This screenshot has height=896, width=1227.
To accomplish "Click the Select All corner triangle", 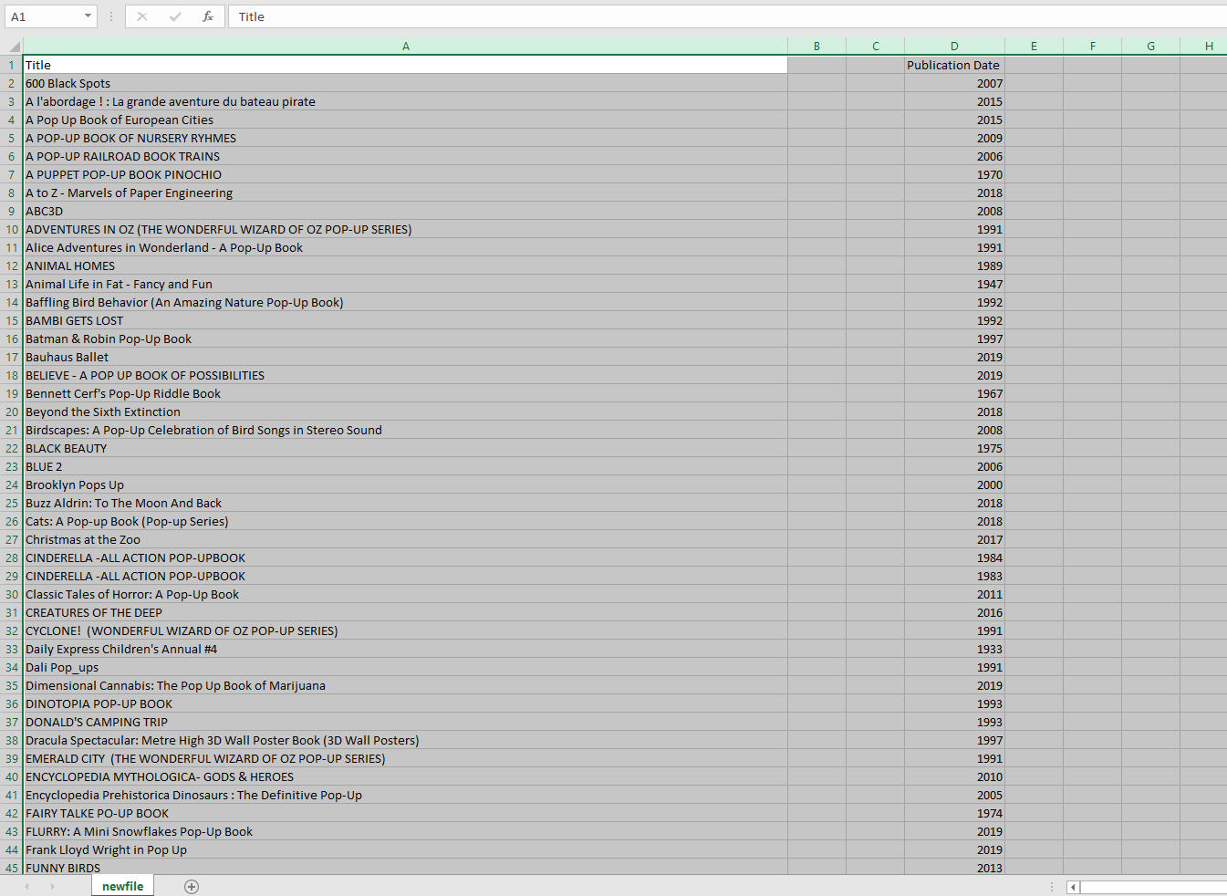I will (14, 47).
